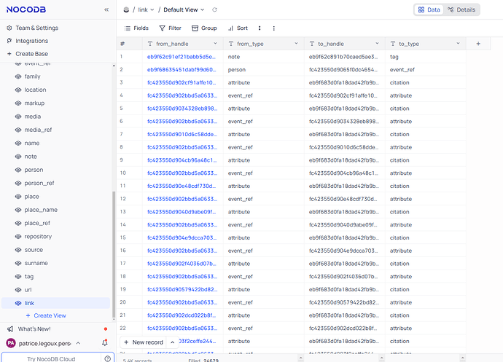
Task: Click Create View link
Action: tap(46, 315)
